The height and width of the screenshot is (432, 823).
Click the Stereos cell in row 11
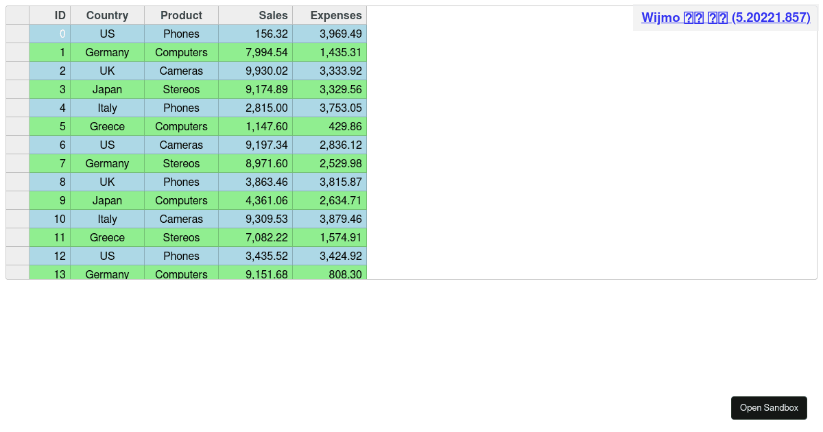[181, 237]
